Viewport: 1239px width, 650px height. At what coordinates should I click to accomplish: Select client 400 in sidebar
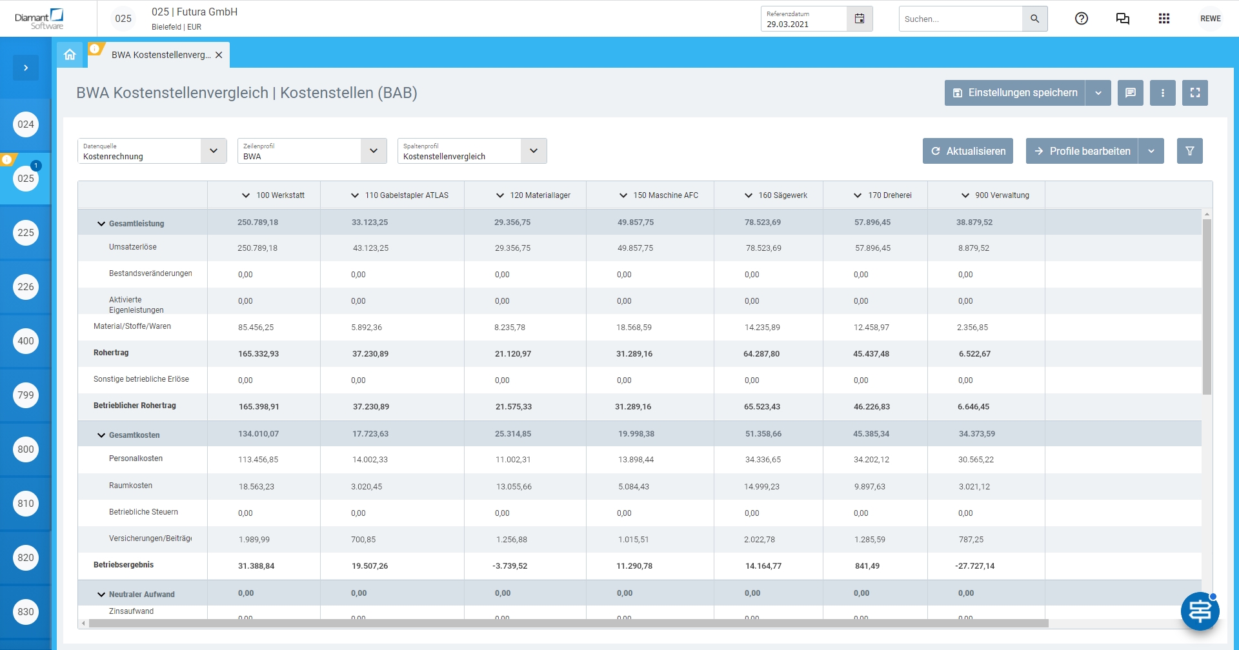26,341
